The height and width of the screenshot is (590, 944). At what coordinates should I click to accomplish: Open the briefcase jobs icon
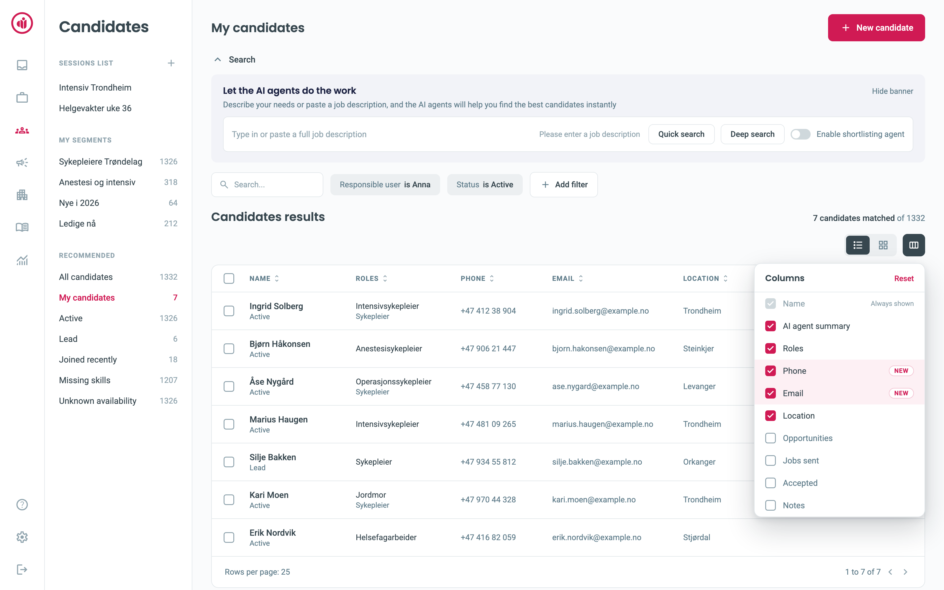(22, 97)
